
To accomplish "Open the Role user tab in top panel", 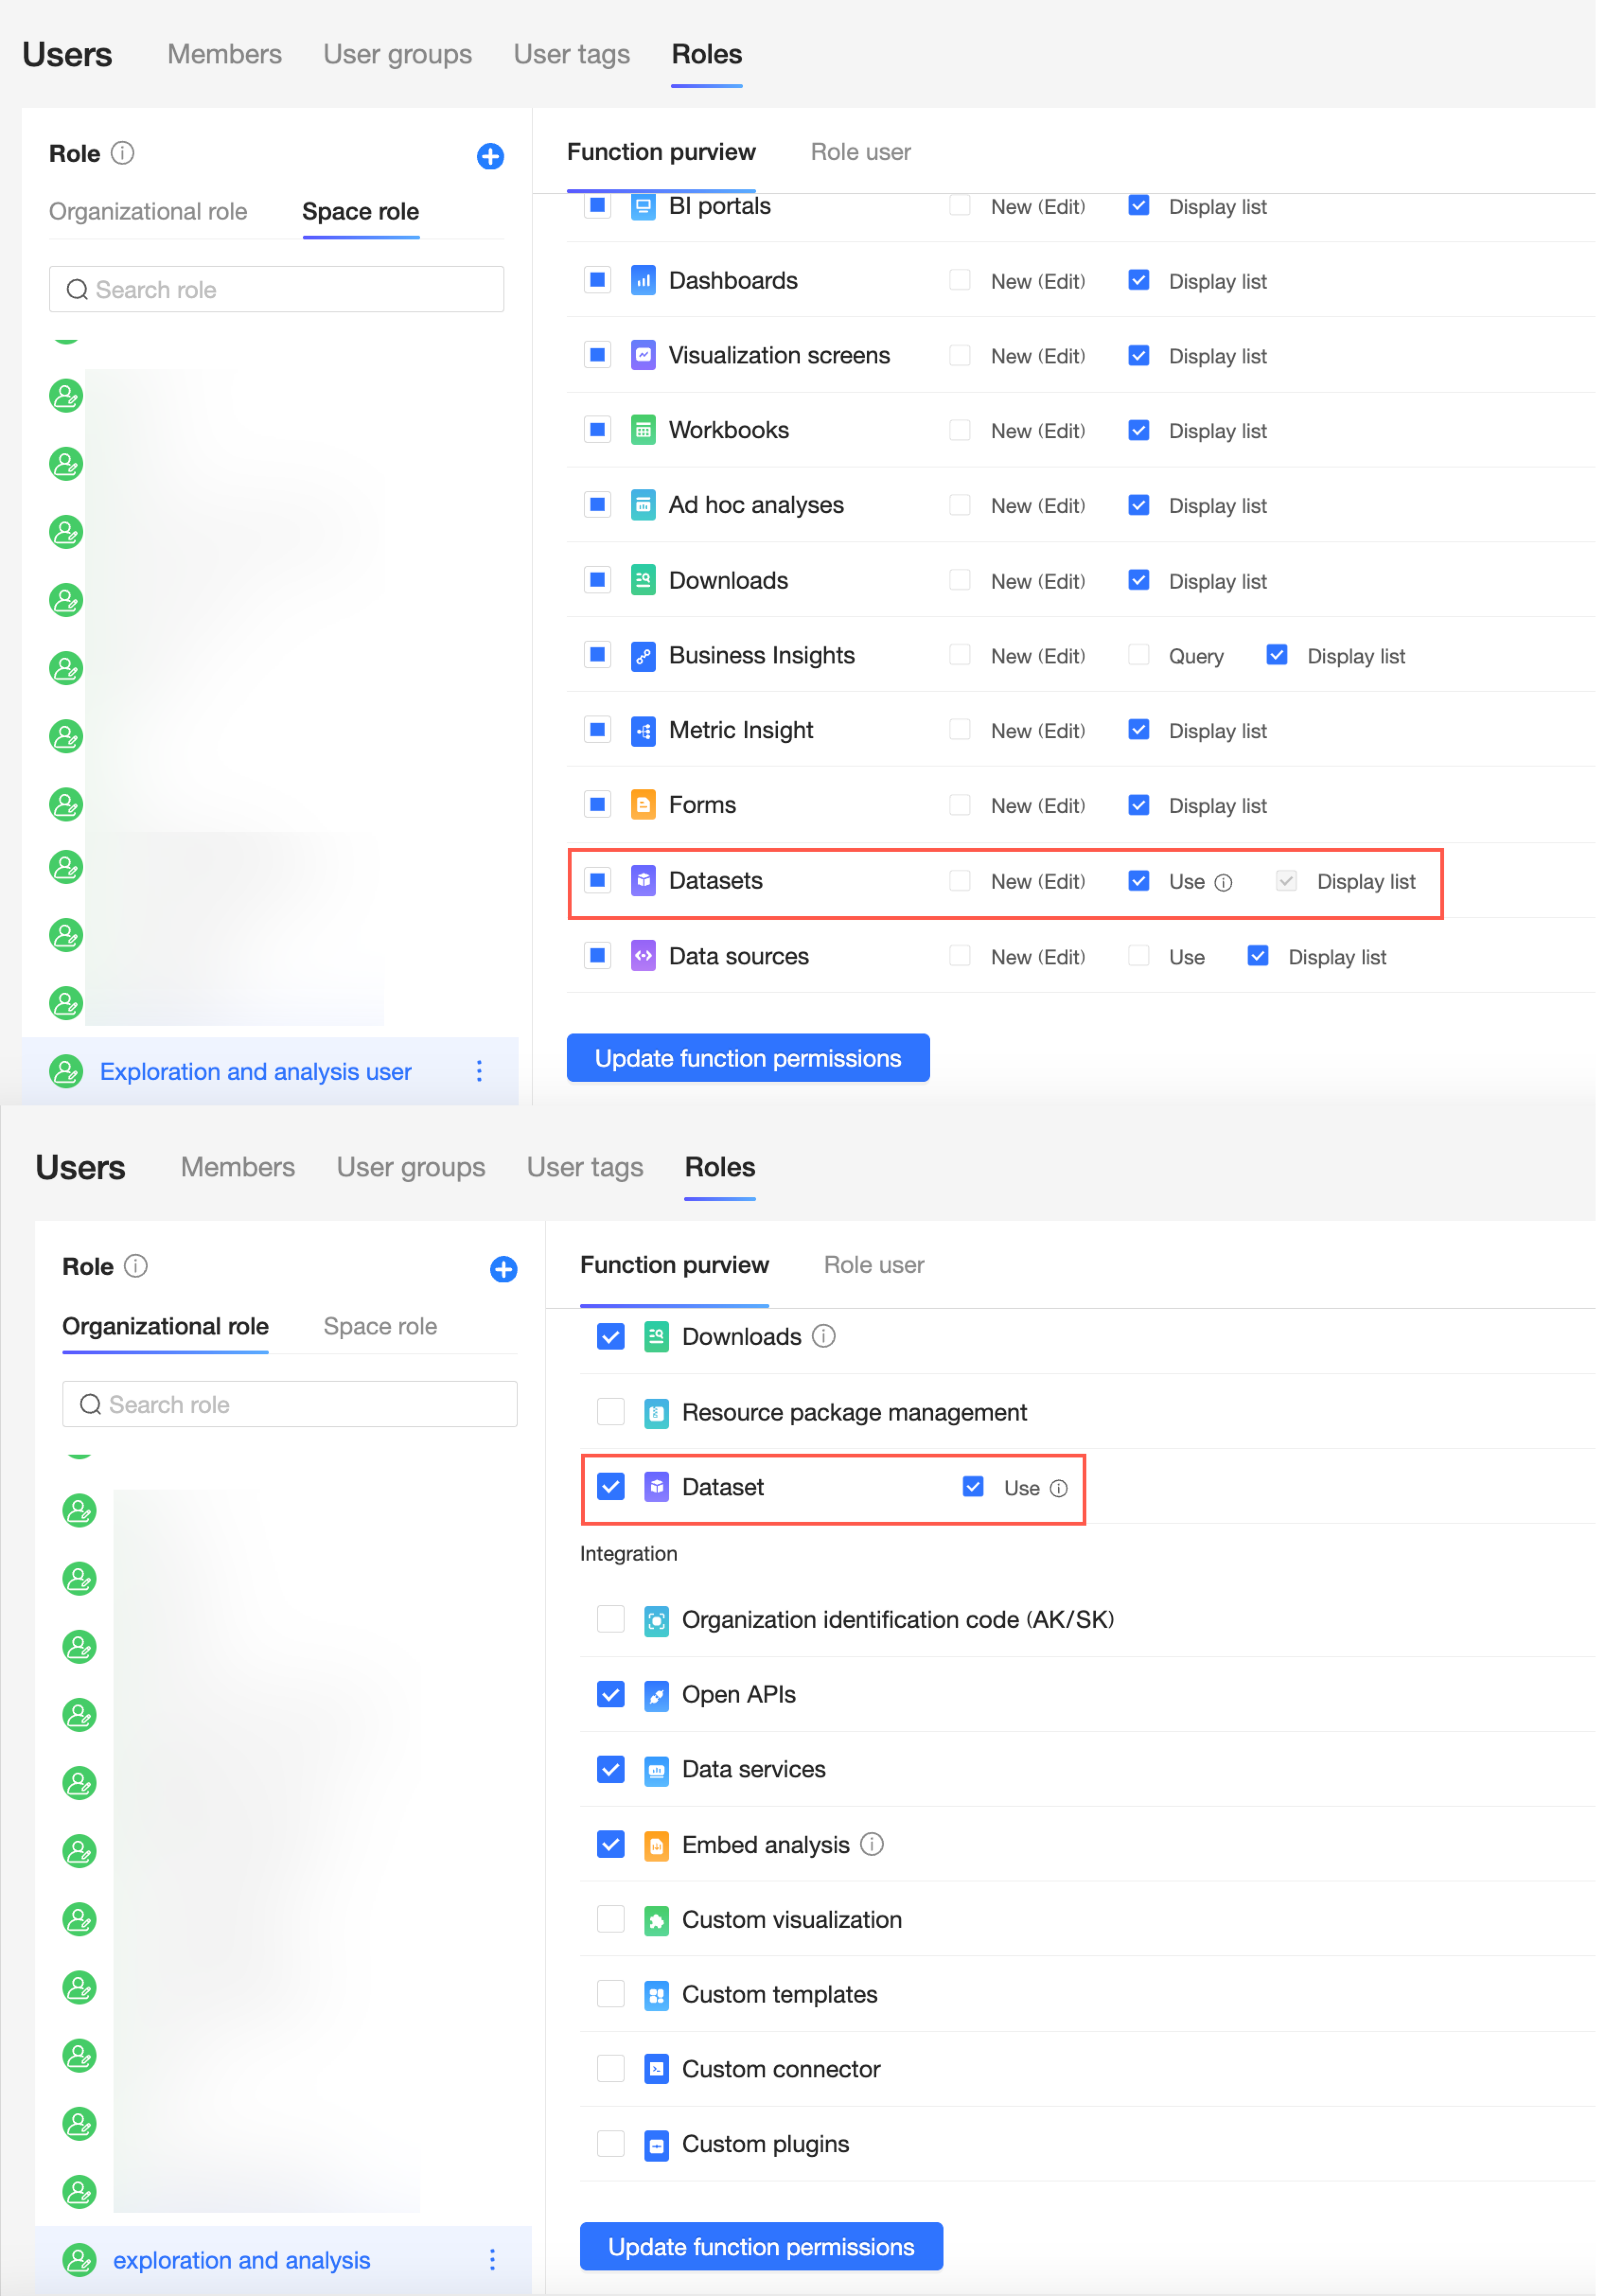I will coord(860,152).
